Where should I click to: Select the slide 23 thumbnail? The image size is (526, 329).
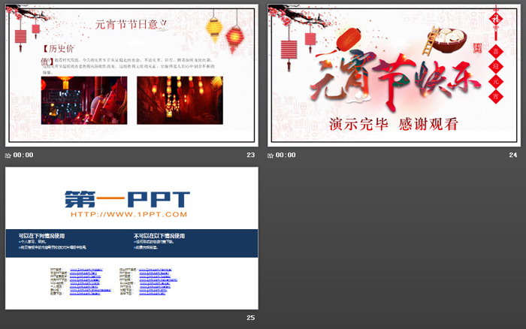131,74
